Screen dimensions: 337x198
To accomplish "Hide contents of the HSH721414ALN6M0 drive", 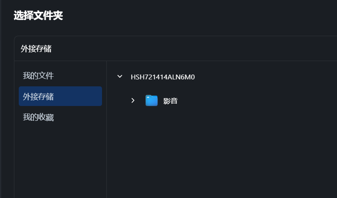I will [x=120, y=77].
